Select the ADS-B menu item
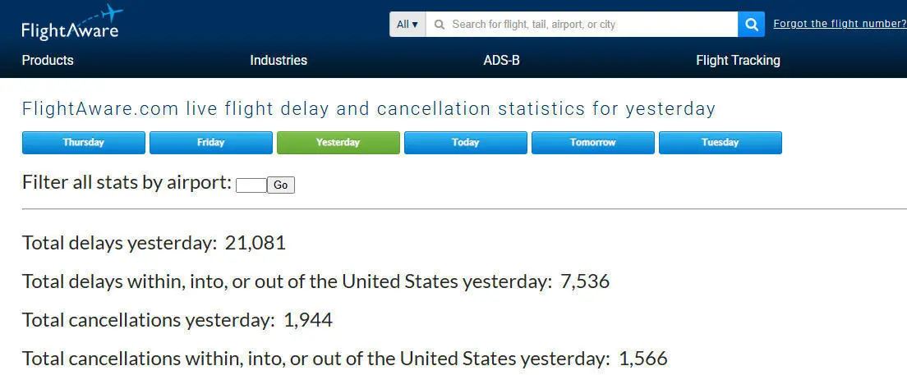The height and width of the screenshot is (375, 907). click(501, 60)
